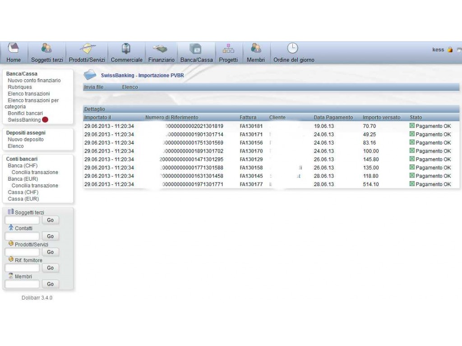Viewport: 462px width, 346px height.
Task: Open Cassa (CHF) account
Action: click(23, 192)
